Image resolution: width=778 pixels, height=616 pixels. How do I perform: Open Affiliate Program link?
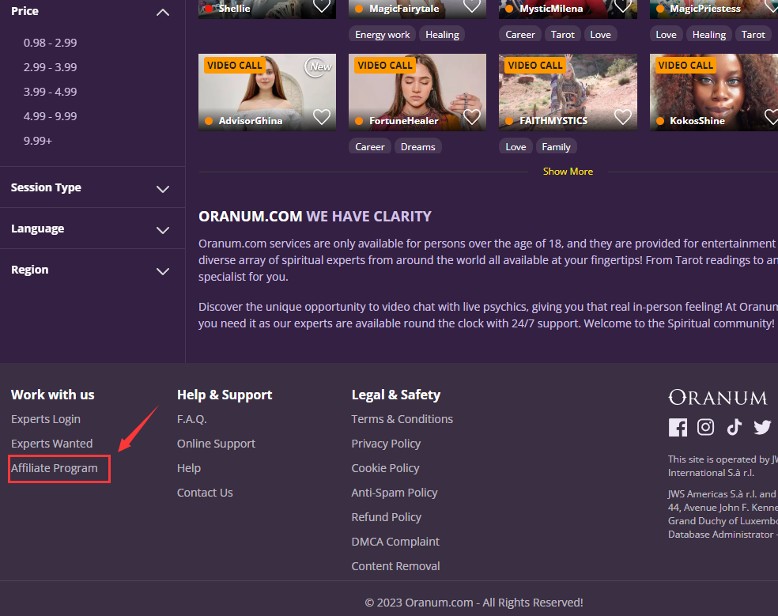[54, 468]
